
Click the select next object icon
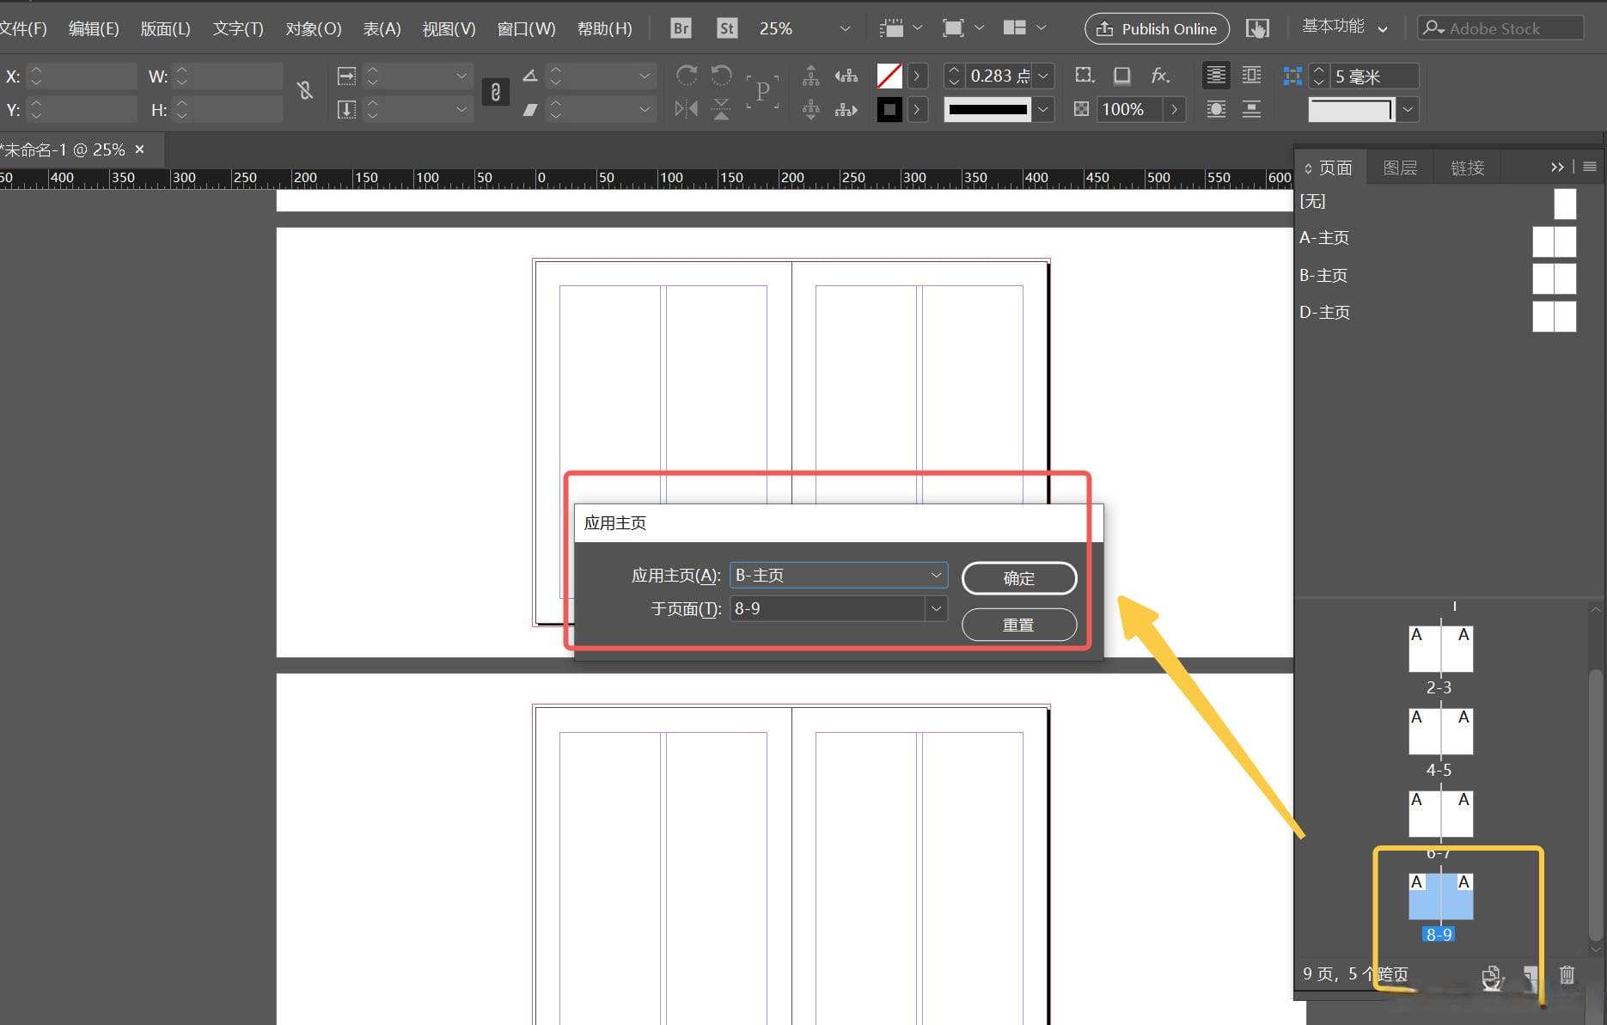pos(846,109)
